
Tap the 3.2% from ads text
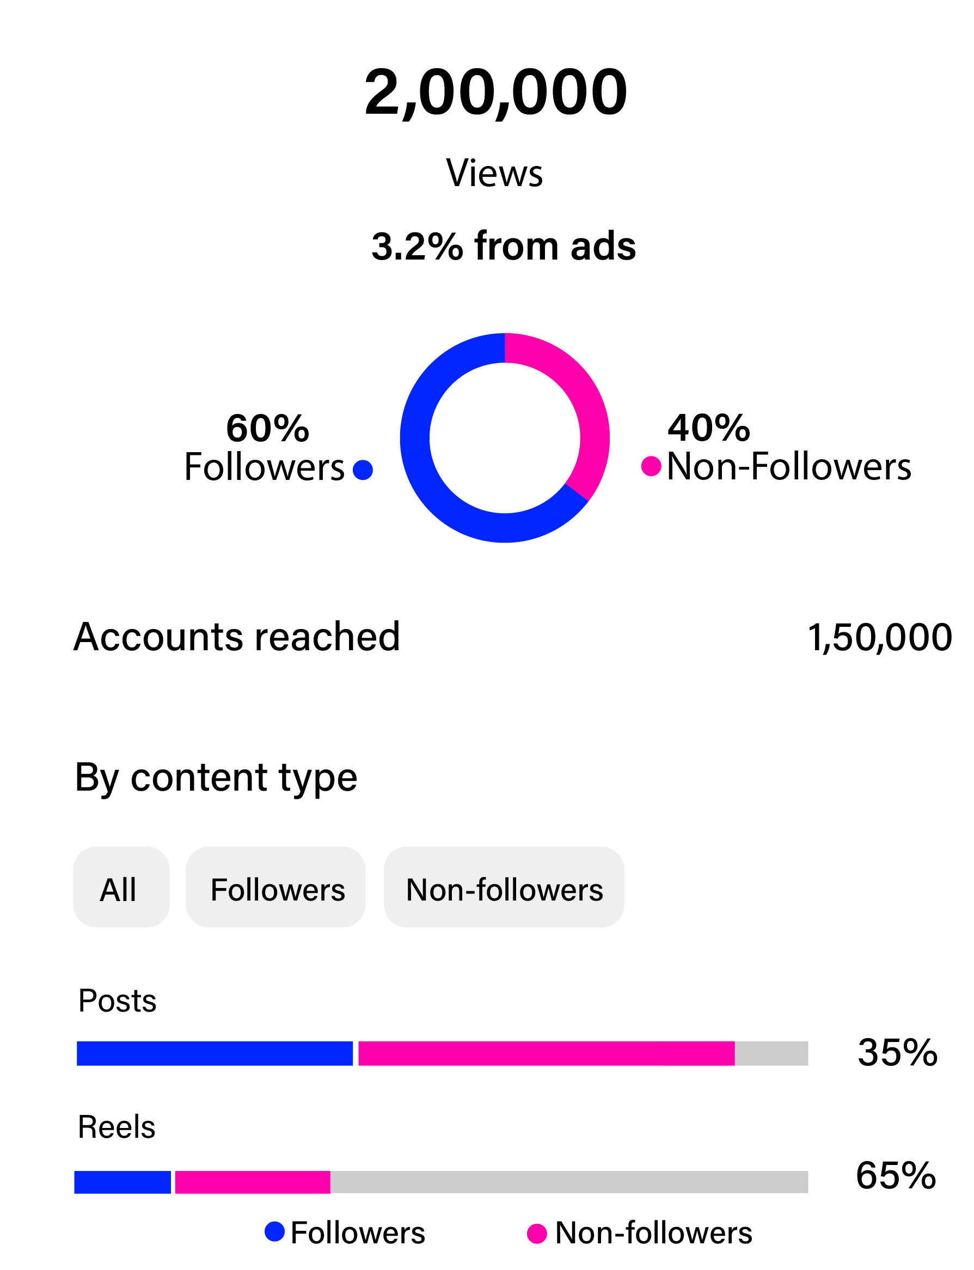503,245
